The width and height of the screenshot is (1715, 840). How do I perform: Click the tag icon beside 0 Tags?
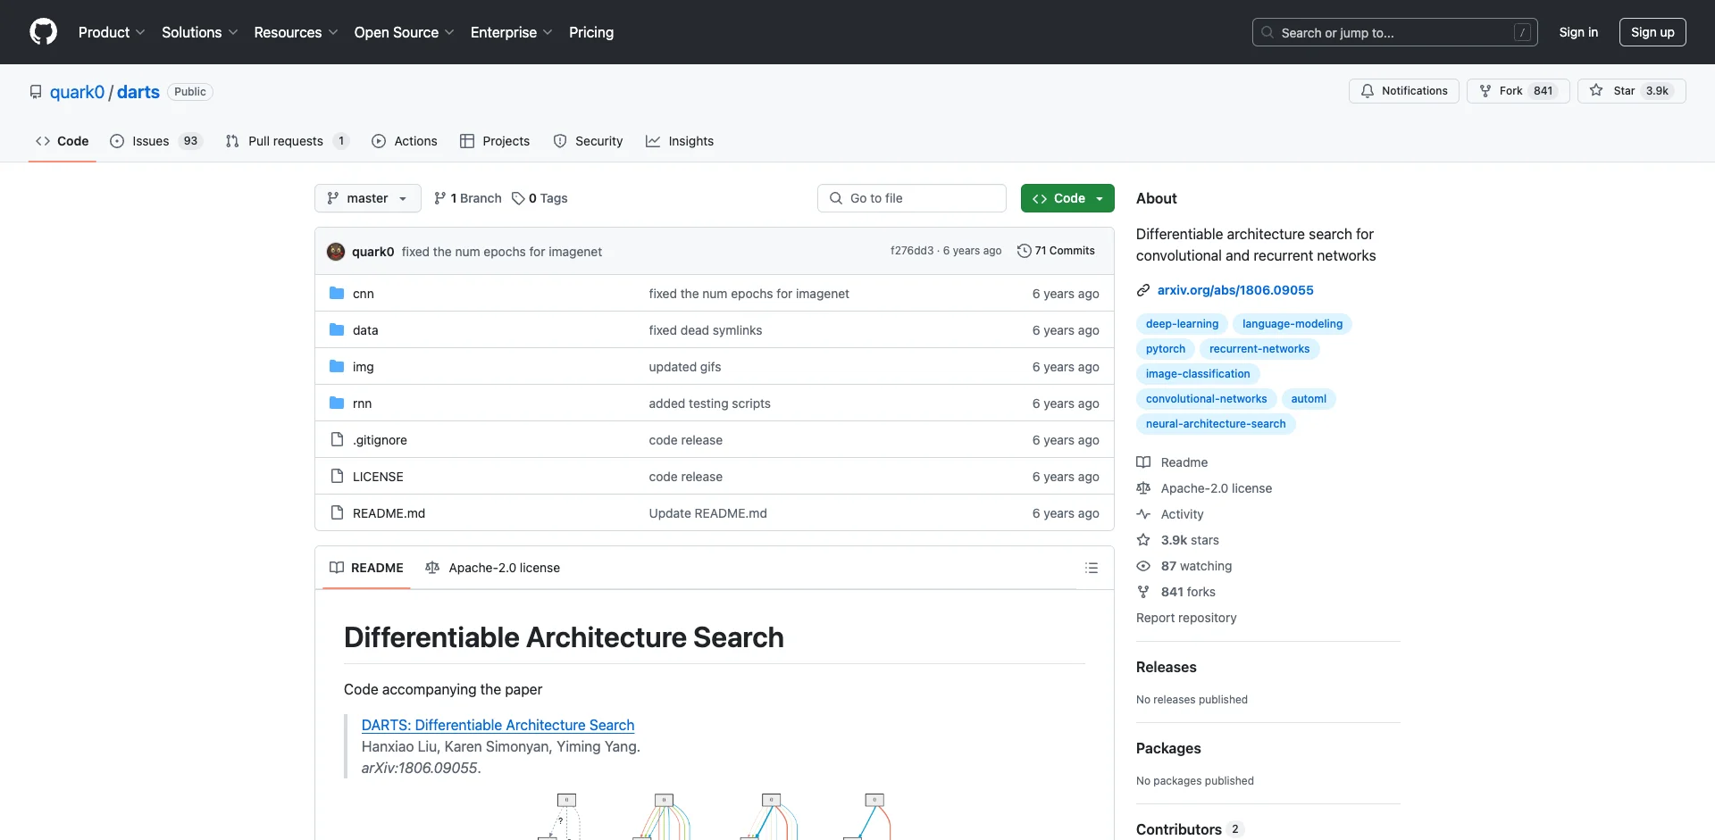pos(518,198)
